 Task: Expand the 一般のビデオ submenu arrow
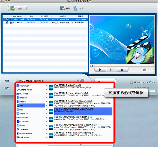click(x=46, y=86)
